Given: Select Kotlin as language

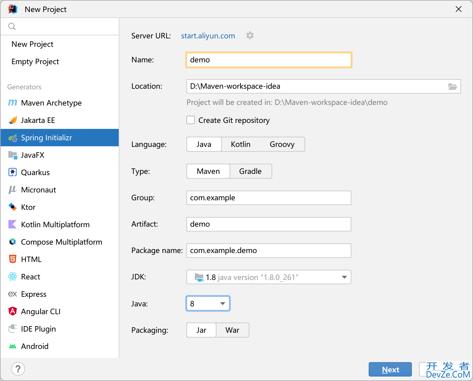Looking at the screenshot, I should (x=240, y=144).
